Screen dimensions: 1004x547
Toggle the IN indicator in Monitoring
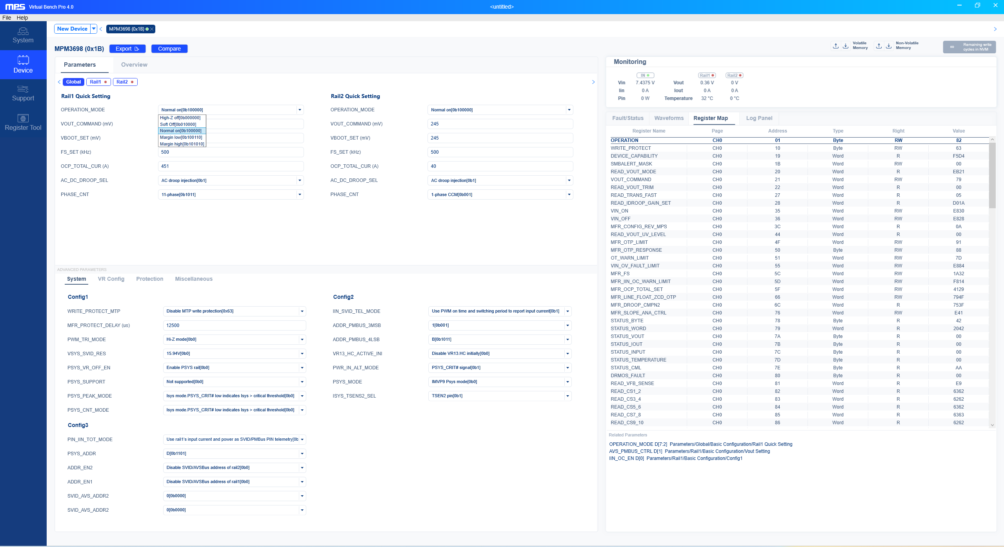click(x=645, y=75)
